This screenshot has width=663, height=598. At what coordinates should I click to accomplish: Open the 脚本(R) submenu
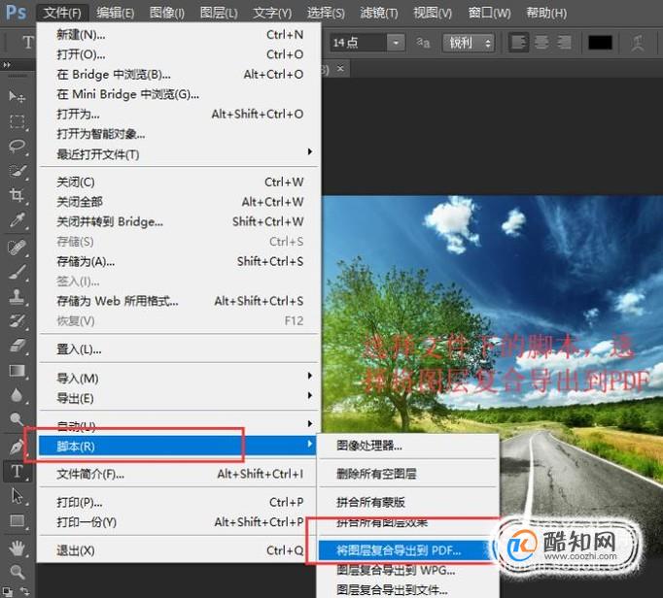pos(177,446)
